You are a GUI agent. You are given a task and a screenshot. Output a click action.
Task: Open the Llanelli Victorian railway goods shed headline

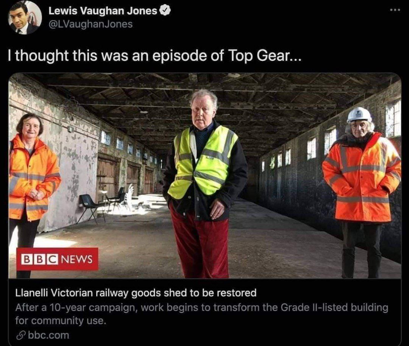click(136, 293)
